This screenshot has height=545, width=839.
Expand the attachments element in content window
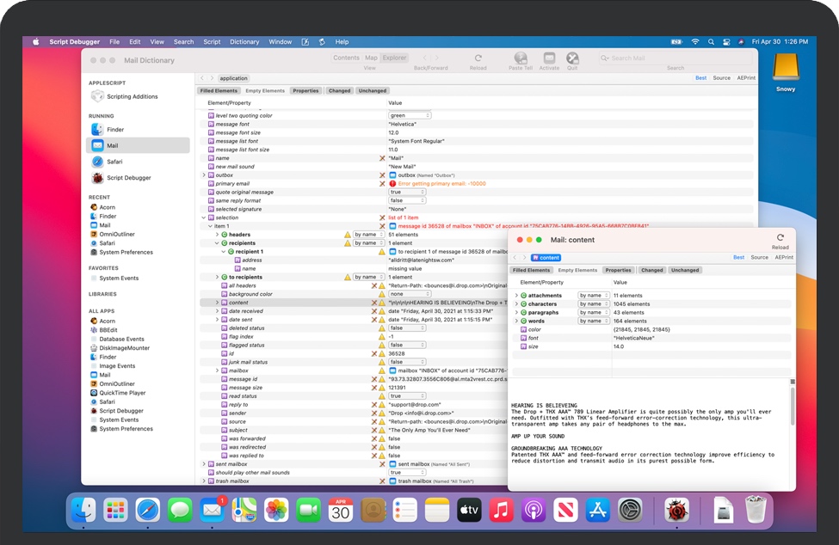pyautogui.click(x=516, y=296)
